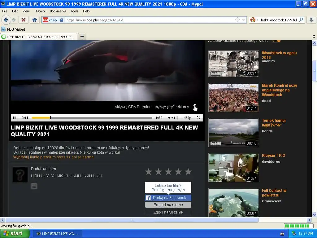The width and height of the screenshot is (317, 238).
Task: Open Marek Kondrat uczy angielskiego thumbnail
Action: pyautogui.click(x=233, y=98)
